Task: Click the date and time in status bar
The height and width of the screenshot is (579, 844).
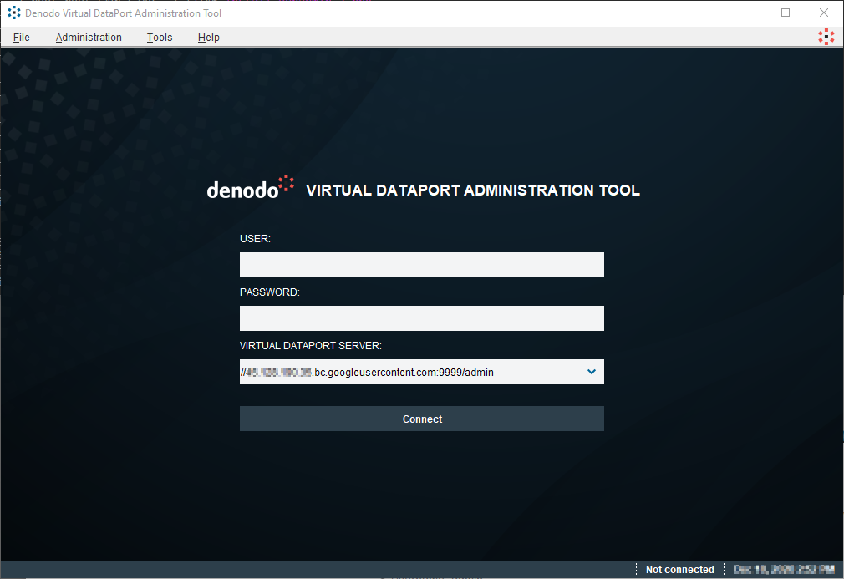Action: tap(784, 569)
